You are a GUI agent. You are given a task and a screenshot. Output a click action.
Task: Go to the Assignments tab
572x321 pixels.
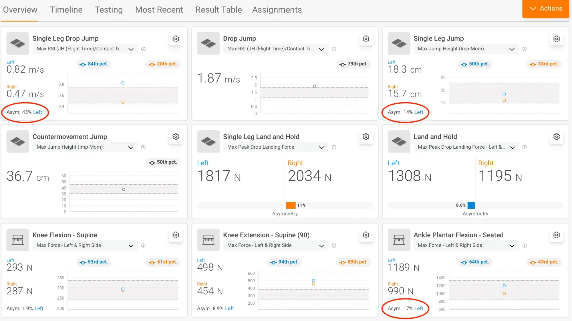click(277, 10)
